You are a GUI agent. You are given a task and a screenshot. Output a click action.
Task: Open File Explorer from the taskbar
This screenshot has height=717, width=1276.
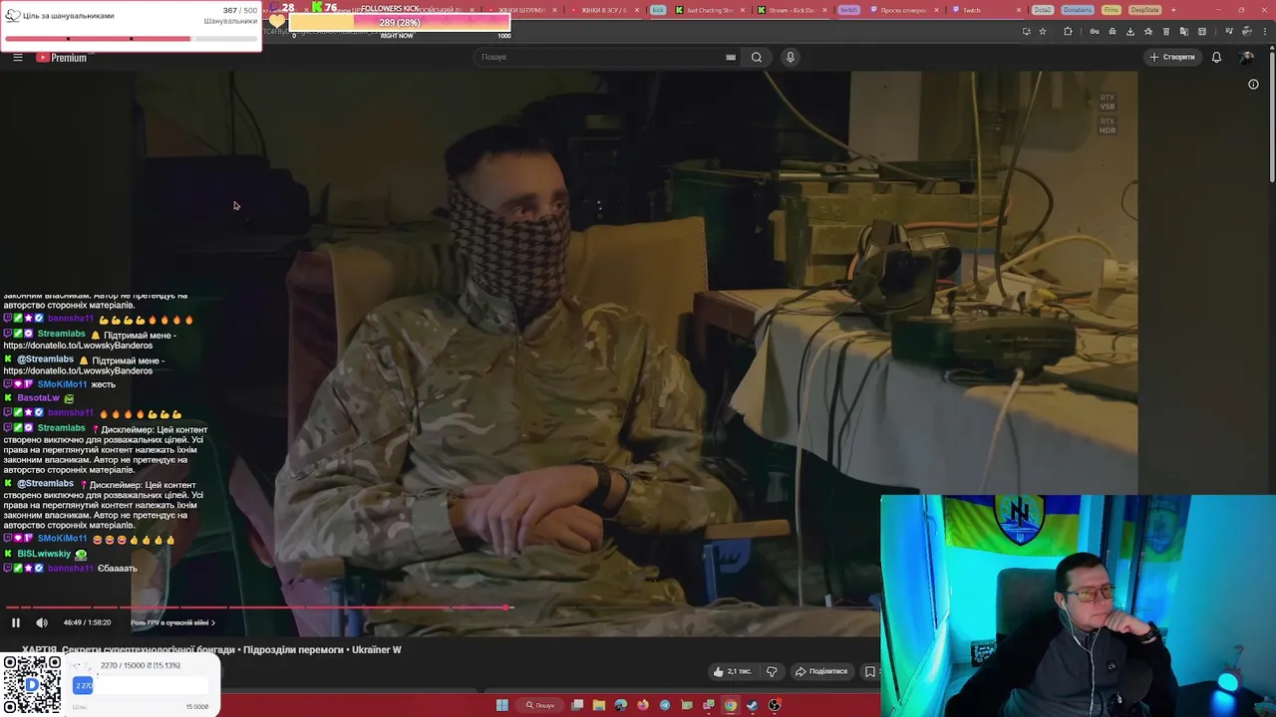pos(599,705)
